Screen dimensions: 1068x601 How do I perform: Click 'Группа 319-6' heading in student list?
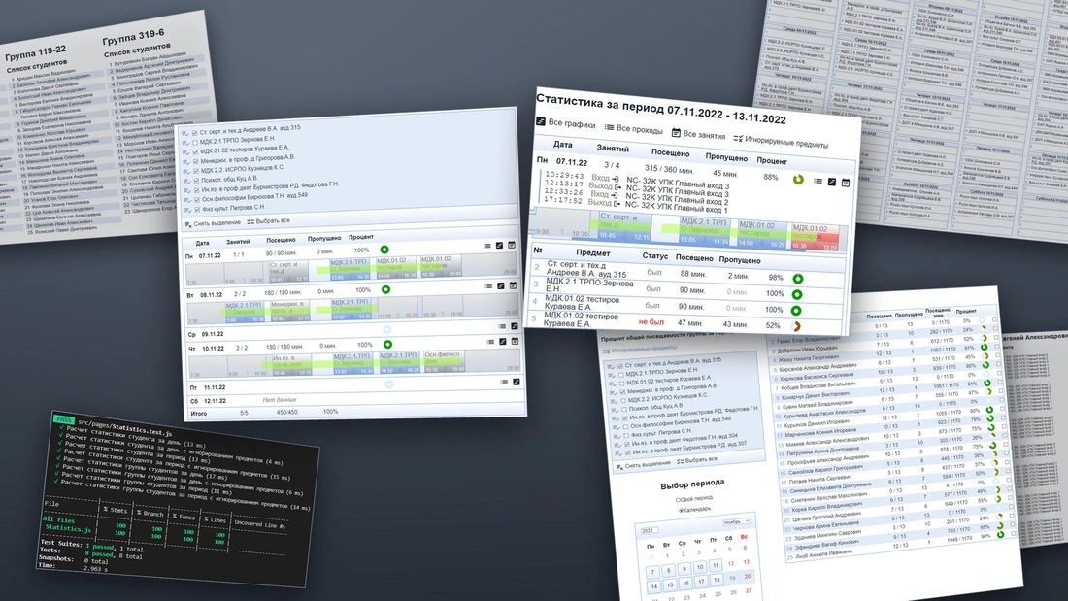[x=134, y=36]
